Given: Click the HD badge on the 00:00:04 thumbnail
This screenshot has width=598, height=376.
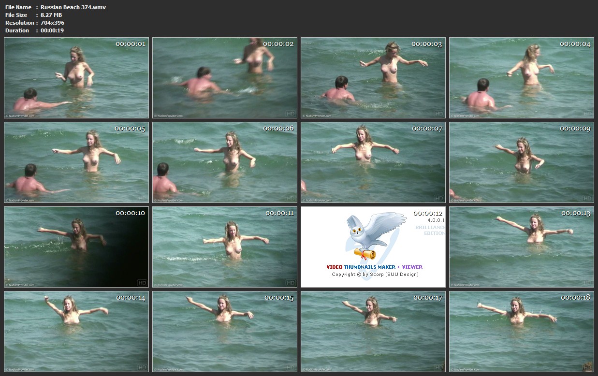Looking at the screenshot, I should (x=587, y=114).
